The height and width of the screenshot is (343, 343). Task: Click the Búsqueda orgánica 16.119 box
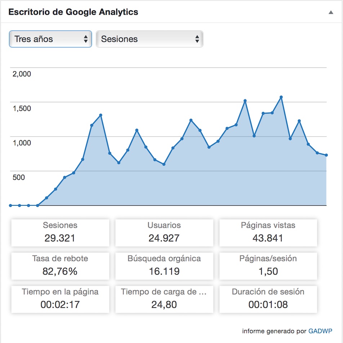click(164, 266)
